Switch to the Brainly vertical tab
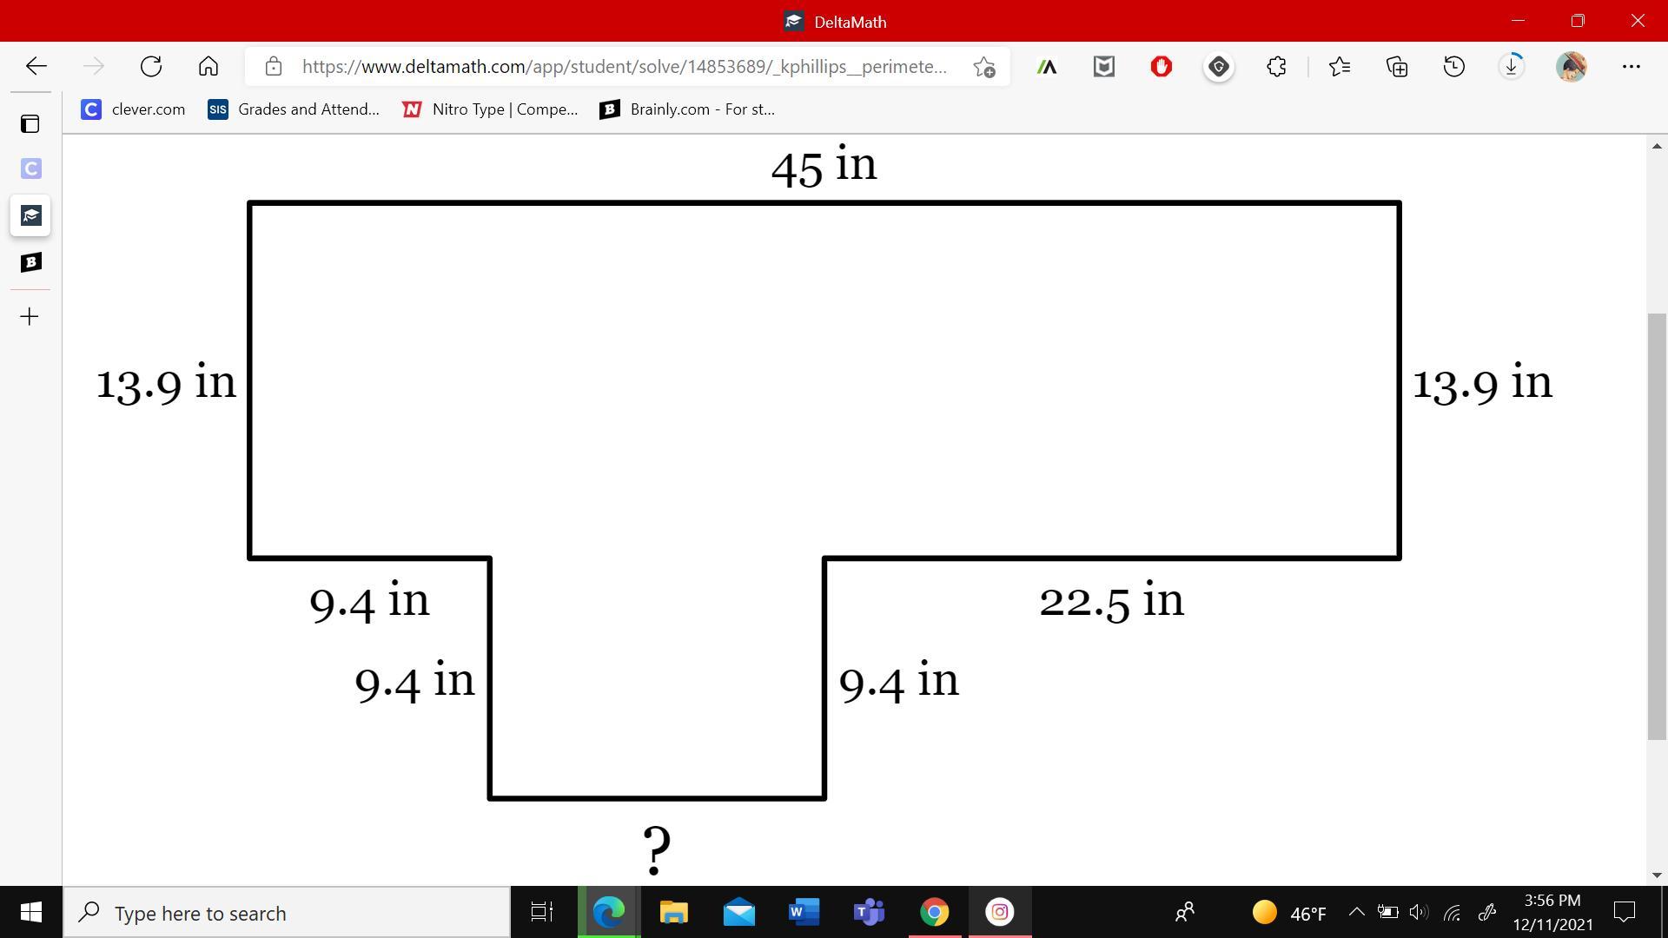The height and width of the screenshot is (938, 1668). [30, 262]
